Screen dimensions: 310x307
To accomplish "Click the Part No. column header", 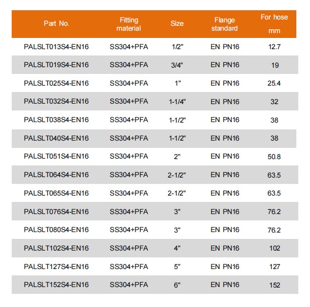I will click(x=57, y=23).
